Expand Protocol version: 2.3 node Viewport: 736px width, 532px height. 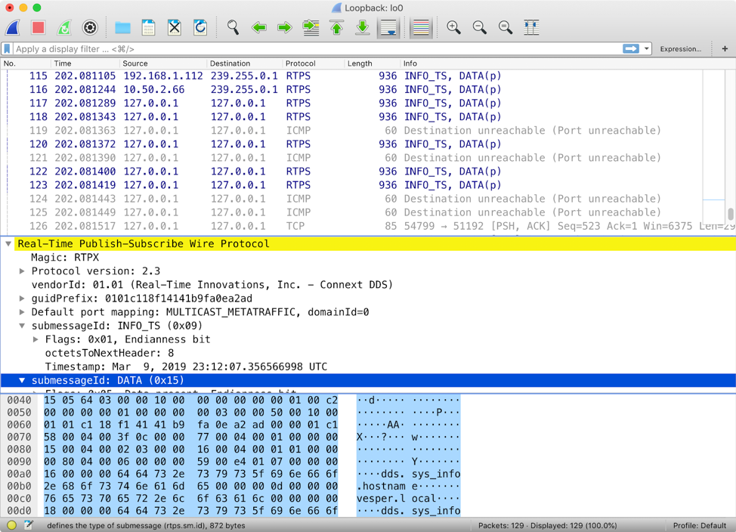click(22, 271)
